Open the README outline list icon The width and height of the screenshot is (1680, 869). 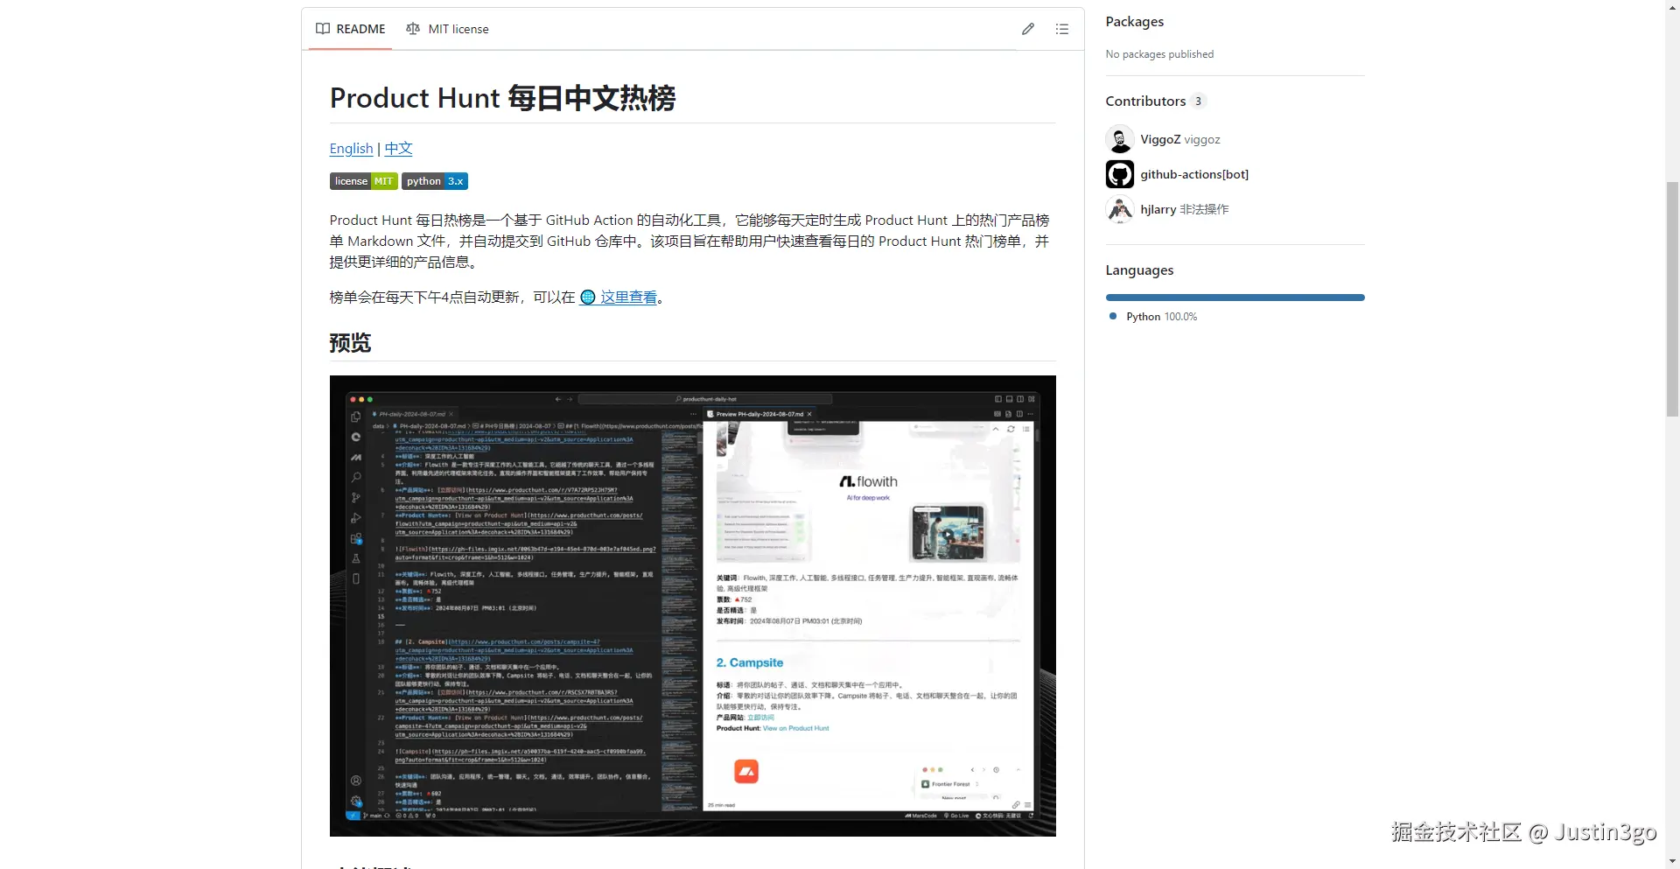point(1062,29)
